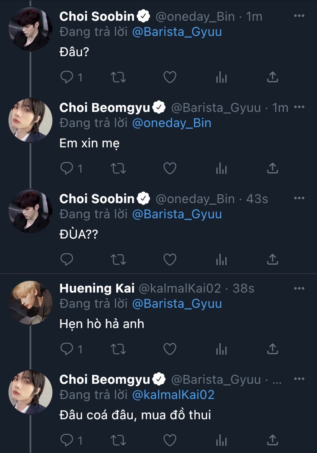317x453 pixels.
Task: Open @kalmalKai02 mention link in Beomgyu's reply
Action: click(173, 395)
